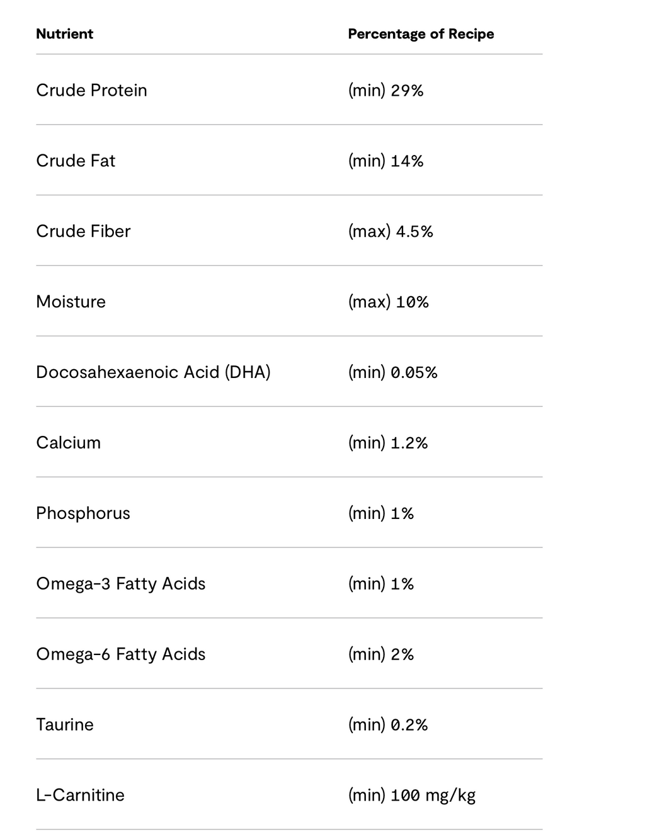Click the (min) 2% value
This screenshot has width=645, height=839.
[381, 654]
